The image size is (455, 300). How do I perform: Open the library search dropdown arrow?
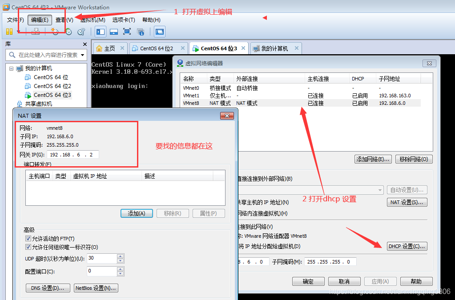click(x=83, y=55)
